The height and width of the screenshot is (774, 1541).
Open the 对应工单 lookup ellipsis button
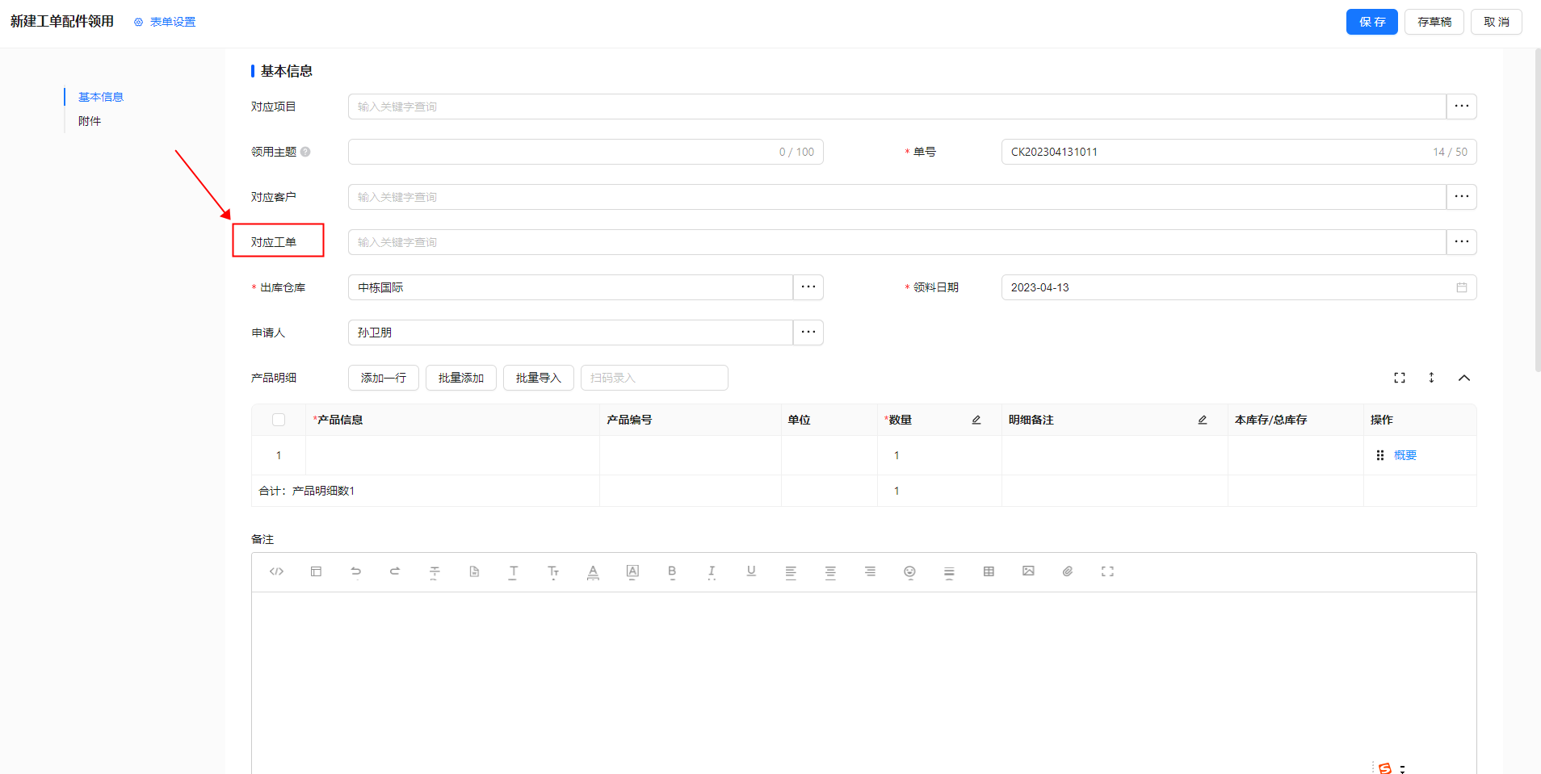coord(1462,242)
